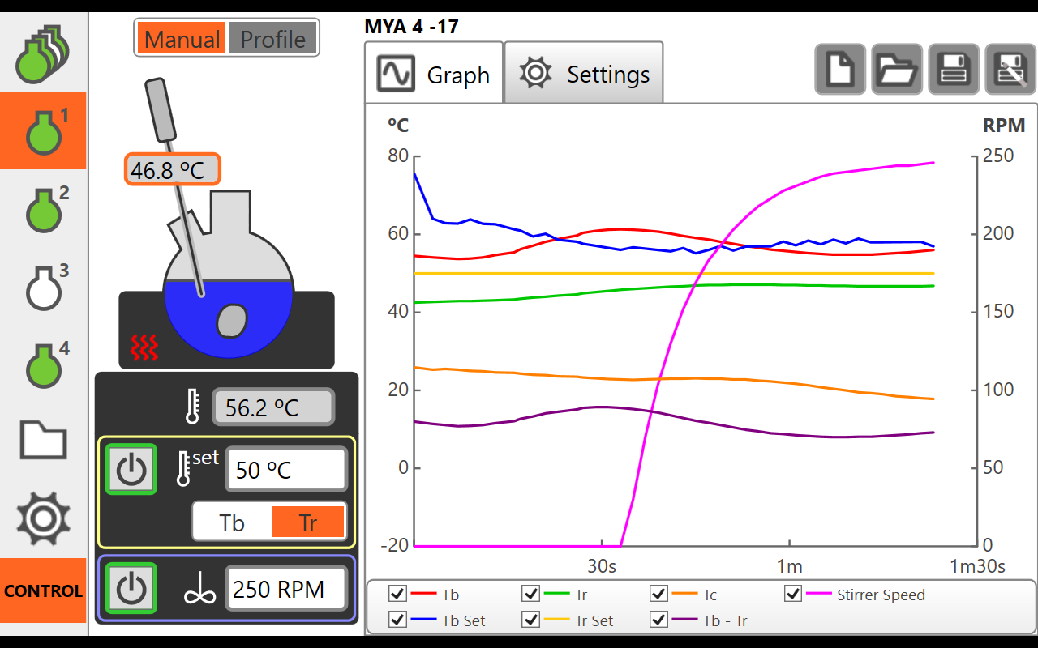Open the sidebar settings gear
The image size is (1038, 648).
coord(43,519)
